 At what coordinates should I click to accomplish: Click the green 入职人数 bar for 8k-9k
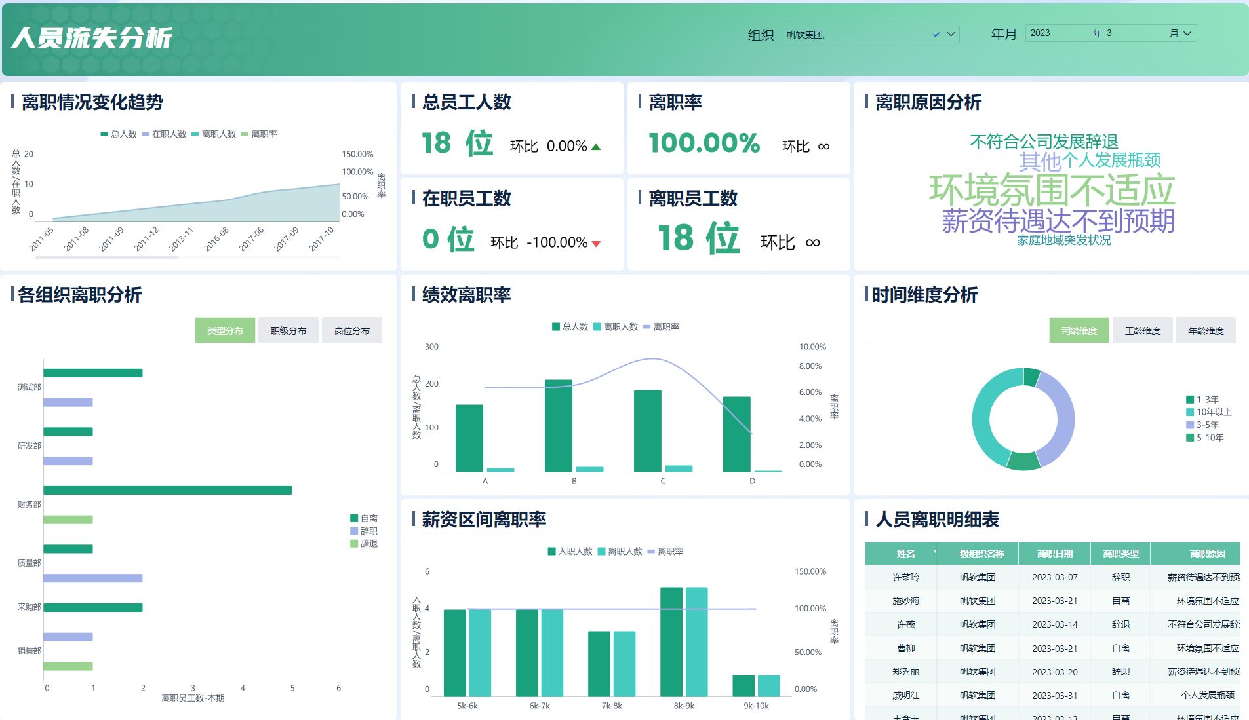point(671,641)
